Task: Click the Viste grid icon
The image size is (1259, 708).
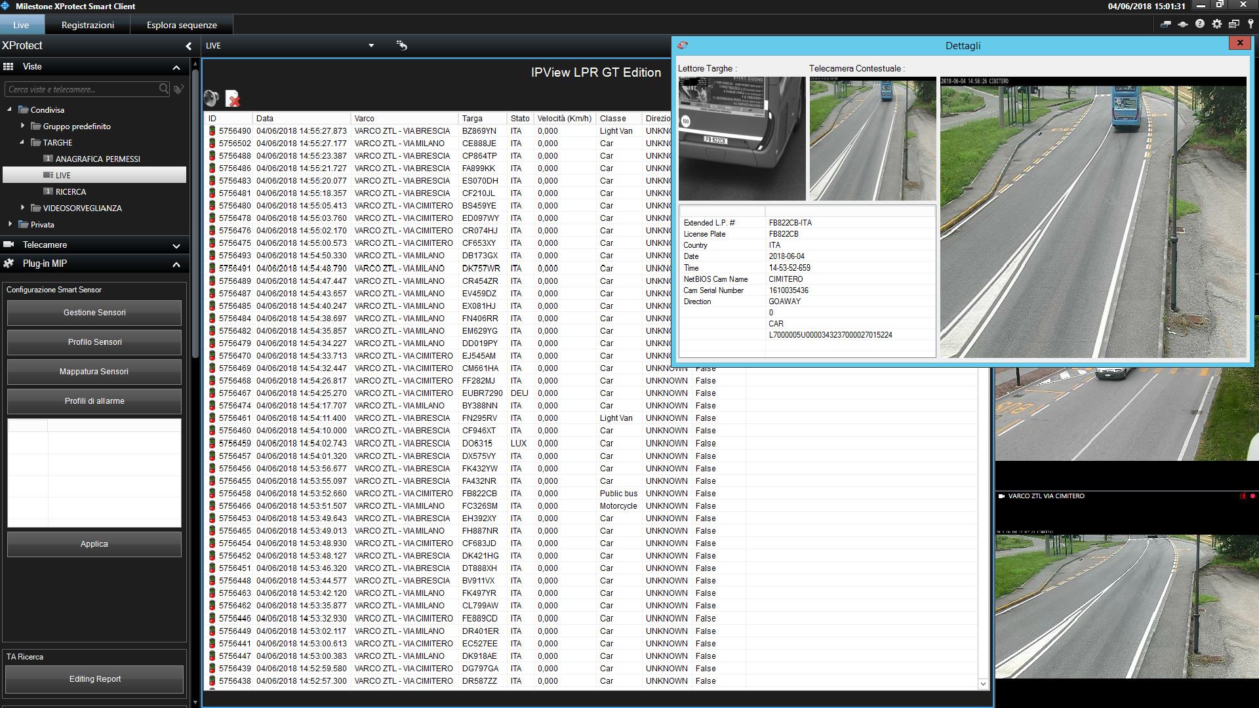Action: coord(9,67)
